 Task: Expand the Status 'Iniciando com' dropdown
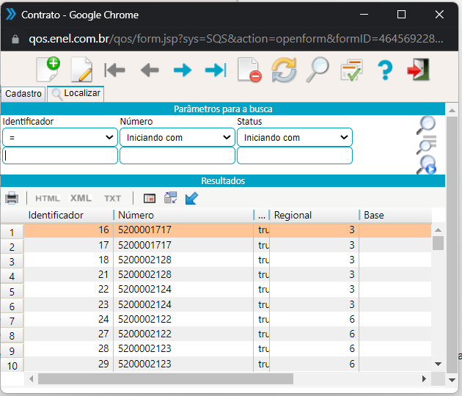[x=294, y=137]
